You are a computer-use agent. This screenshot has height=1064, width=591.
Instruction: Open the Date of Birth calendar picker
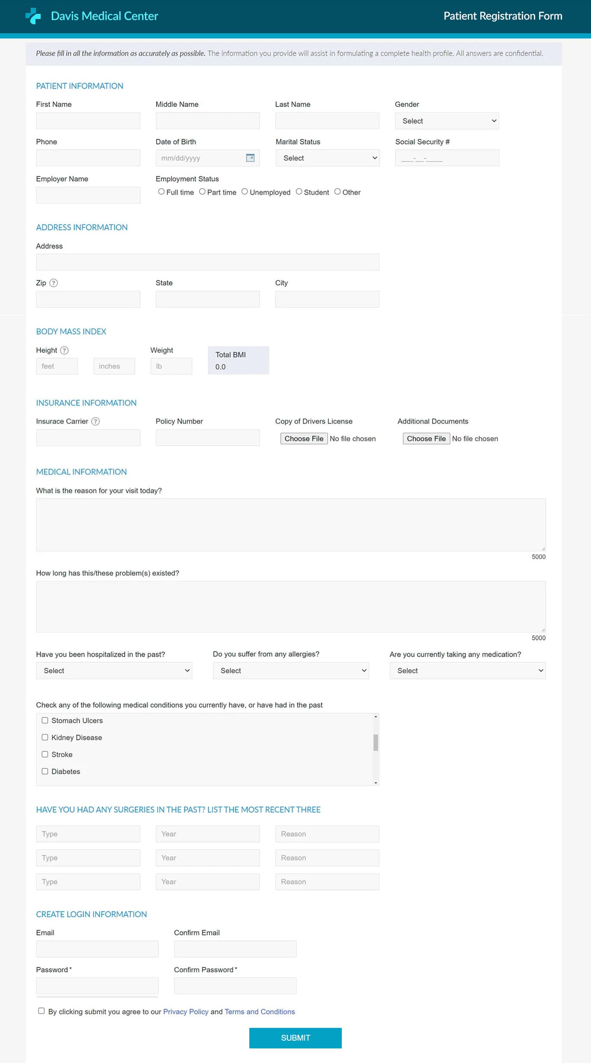[250, 158]
